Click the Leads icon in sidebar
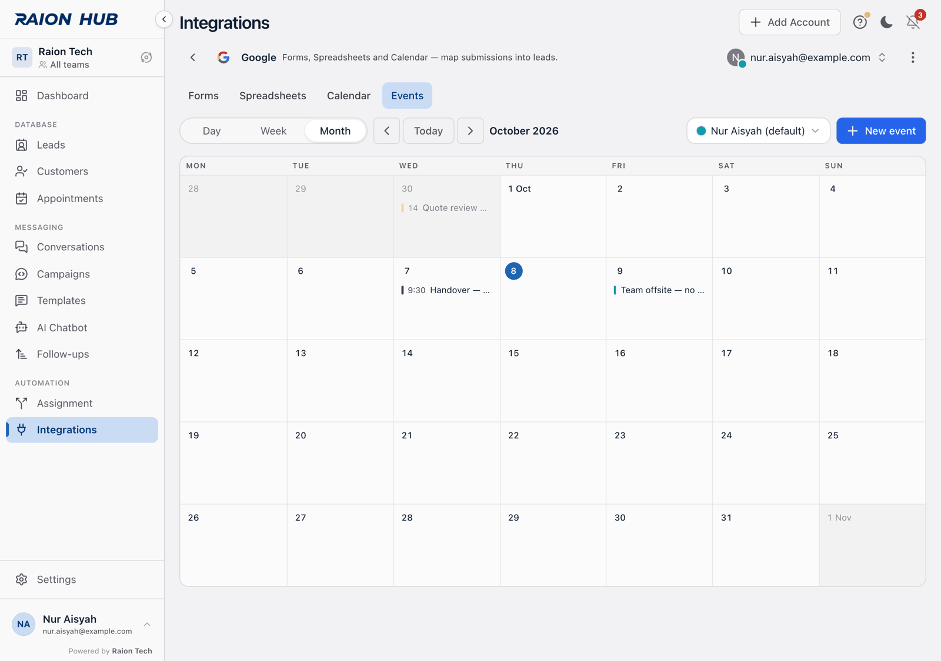 (x=22, y=145)
